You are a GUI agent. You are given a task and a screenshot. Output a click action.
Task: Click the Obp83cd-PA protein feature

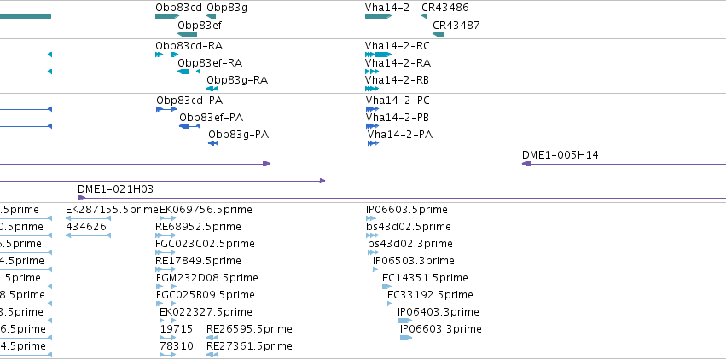[166, 109]
